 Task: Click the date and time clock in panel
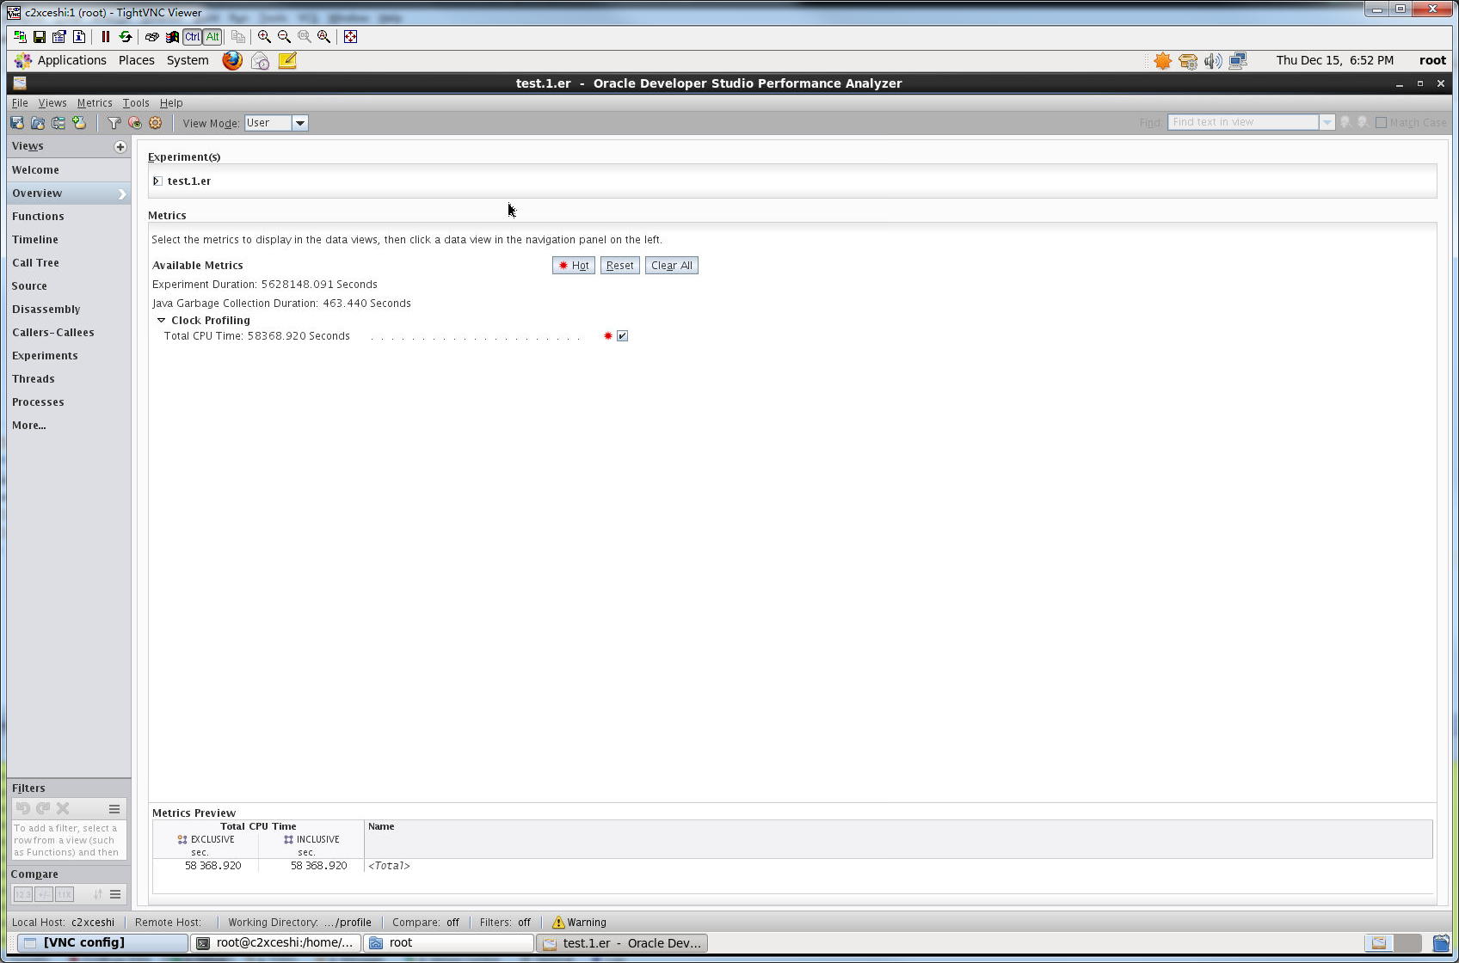[x=1335, y=60]
